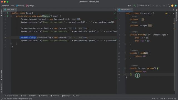
Task: Toggle read-only lock icon in status bar
Action: [x=175, y=99]
